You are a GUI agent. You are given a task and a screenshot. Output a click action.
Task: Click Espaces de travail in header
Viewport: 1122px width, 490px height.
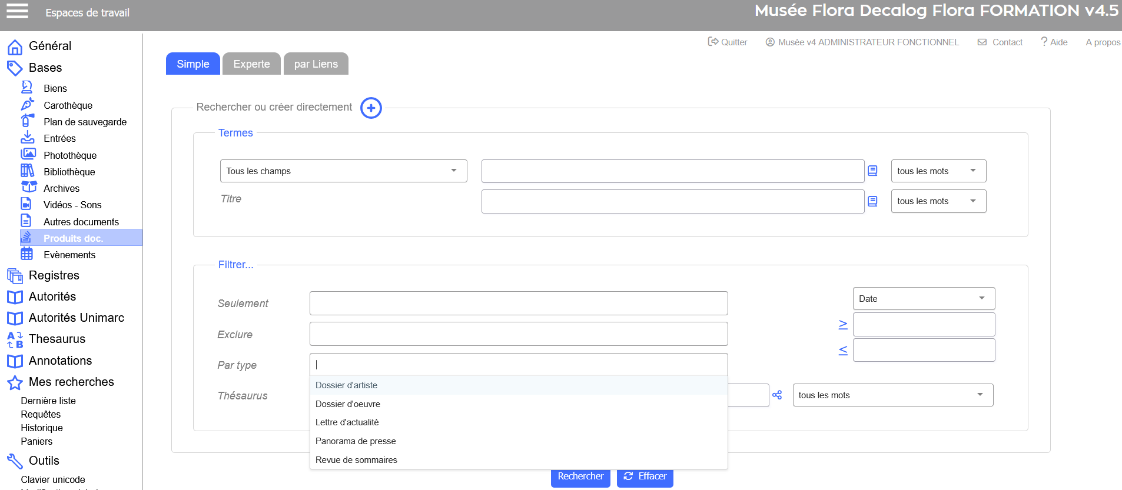(x=88, y=13)
